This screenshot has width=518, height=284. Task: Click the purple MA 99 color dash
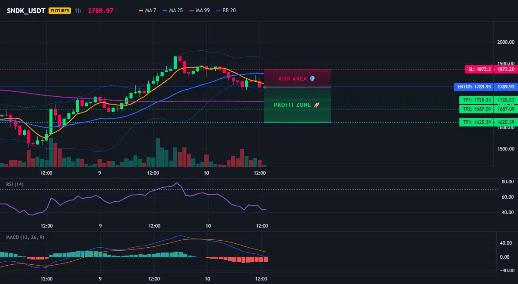tap(192, 11)
